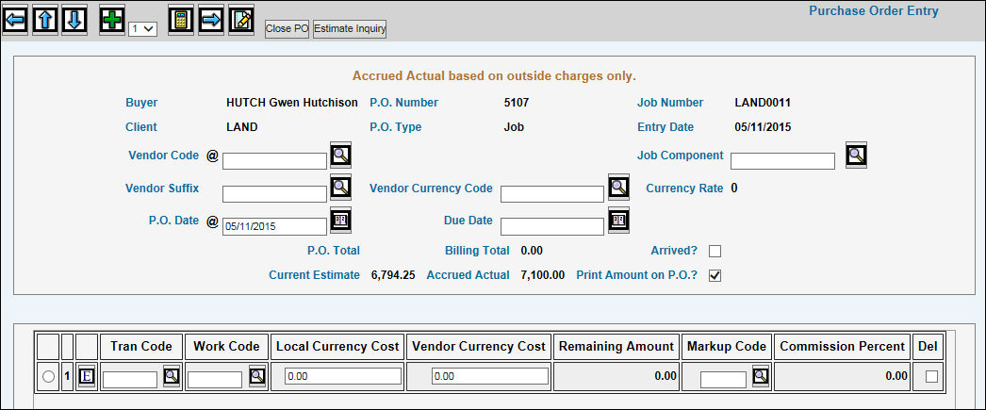986x410 pixels.
Task: Check the Arrived? checkbox
Action: pos(715,252)
